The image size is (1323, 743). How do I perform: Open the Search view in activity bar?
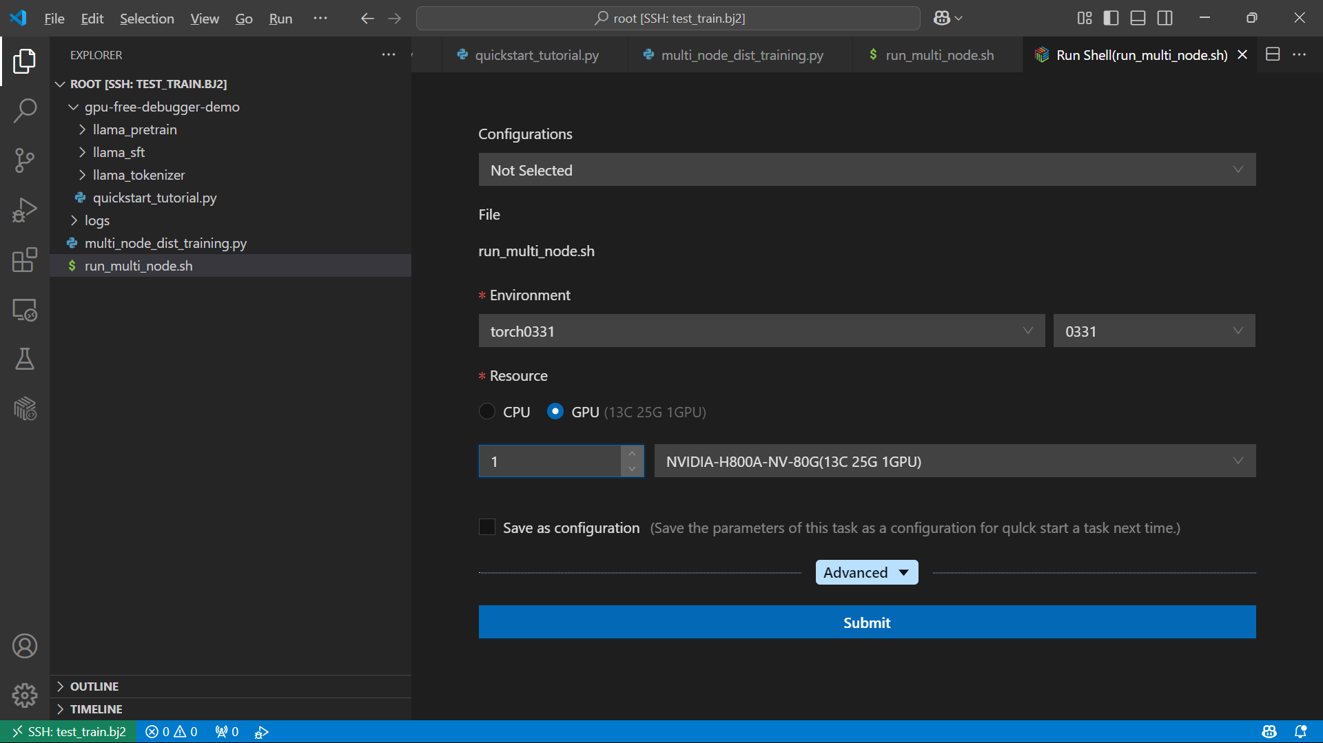click(25, 110)
